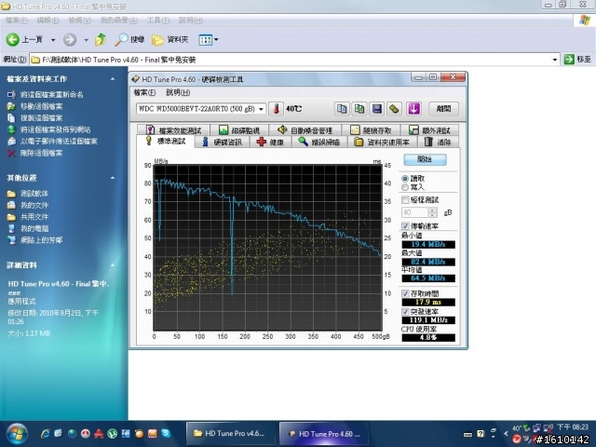
Task: Switch to the 健康 health tab
Action: (x=270, y=142)
